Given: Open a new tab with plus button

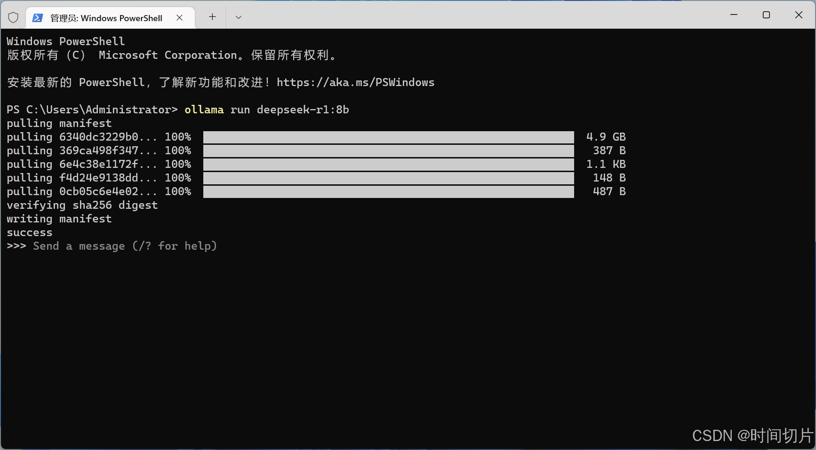Looking at the screenshot, I should click(x=212, y=17).
